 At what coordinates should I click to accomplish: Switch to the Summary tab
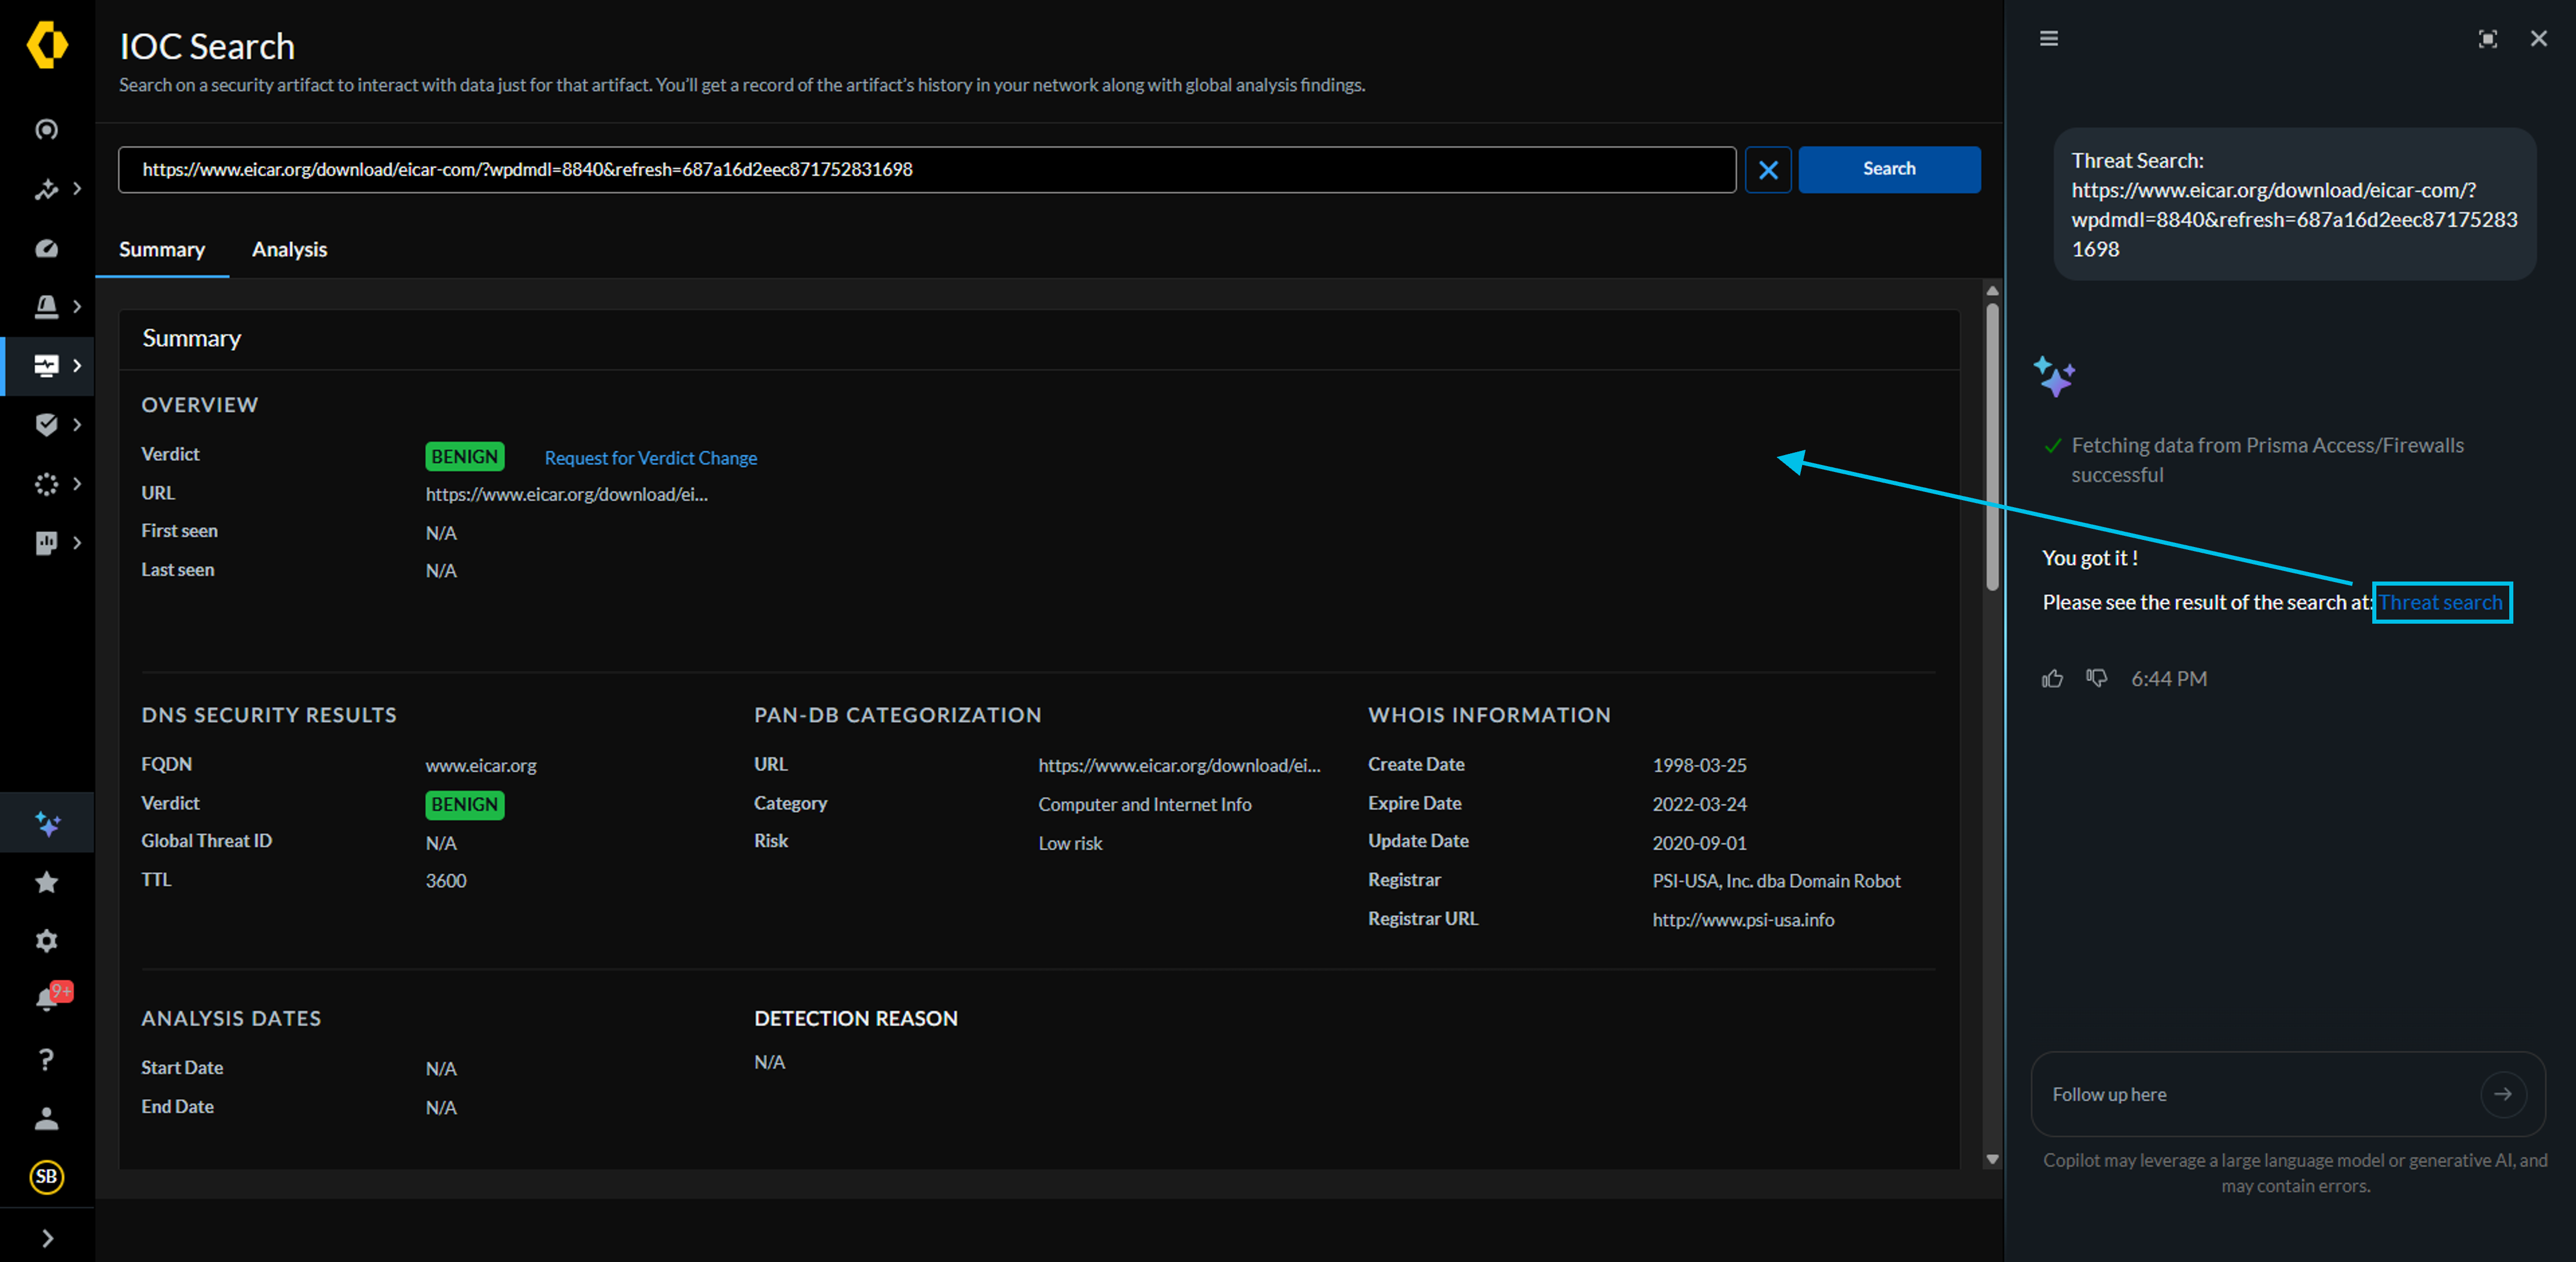point(162,250)
